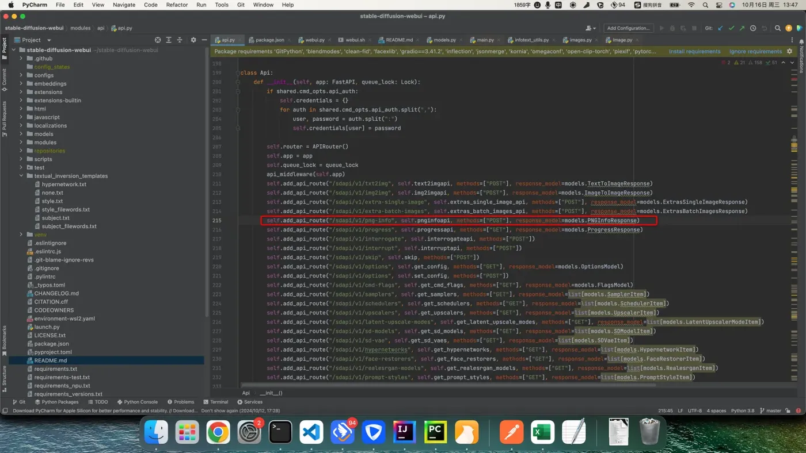Viewport: 806px width, 453px height.
Task: Open the TODO tool window
Action: (98, 402)
